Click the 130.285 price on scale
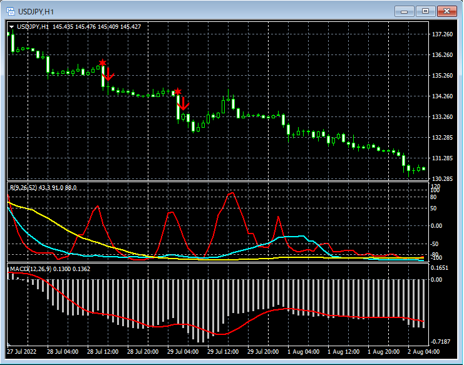The width and height of the screenshot is (464, 365). 443,179
